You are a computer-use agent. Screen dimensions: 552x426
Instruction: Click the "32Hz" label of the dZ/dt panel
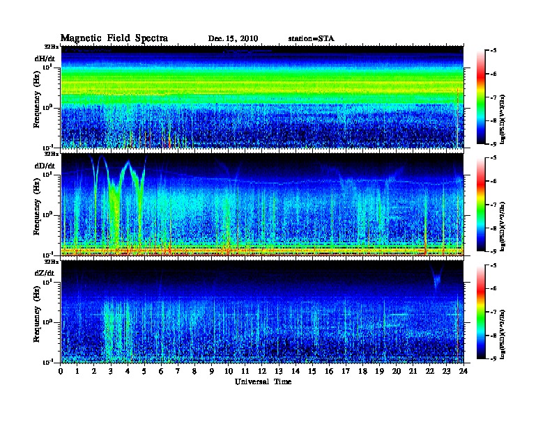click(52, 262)
